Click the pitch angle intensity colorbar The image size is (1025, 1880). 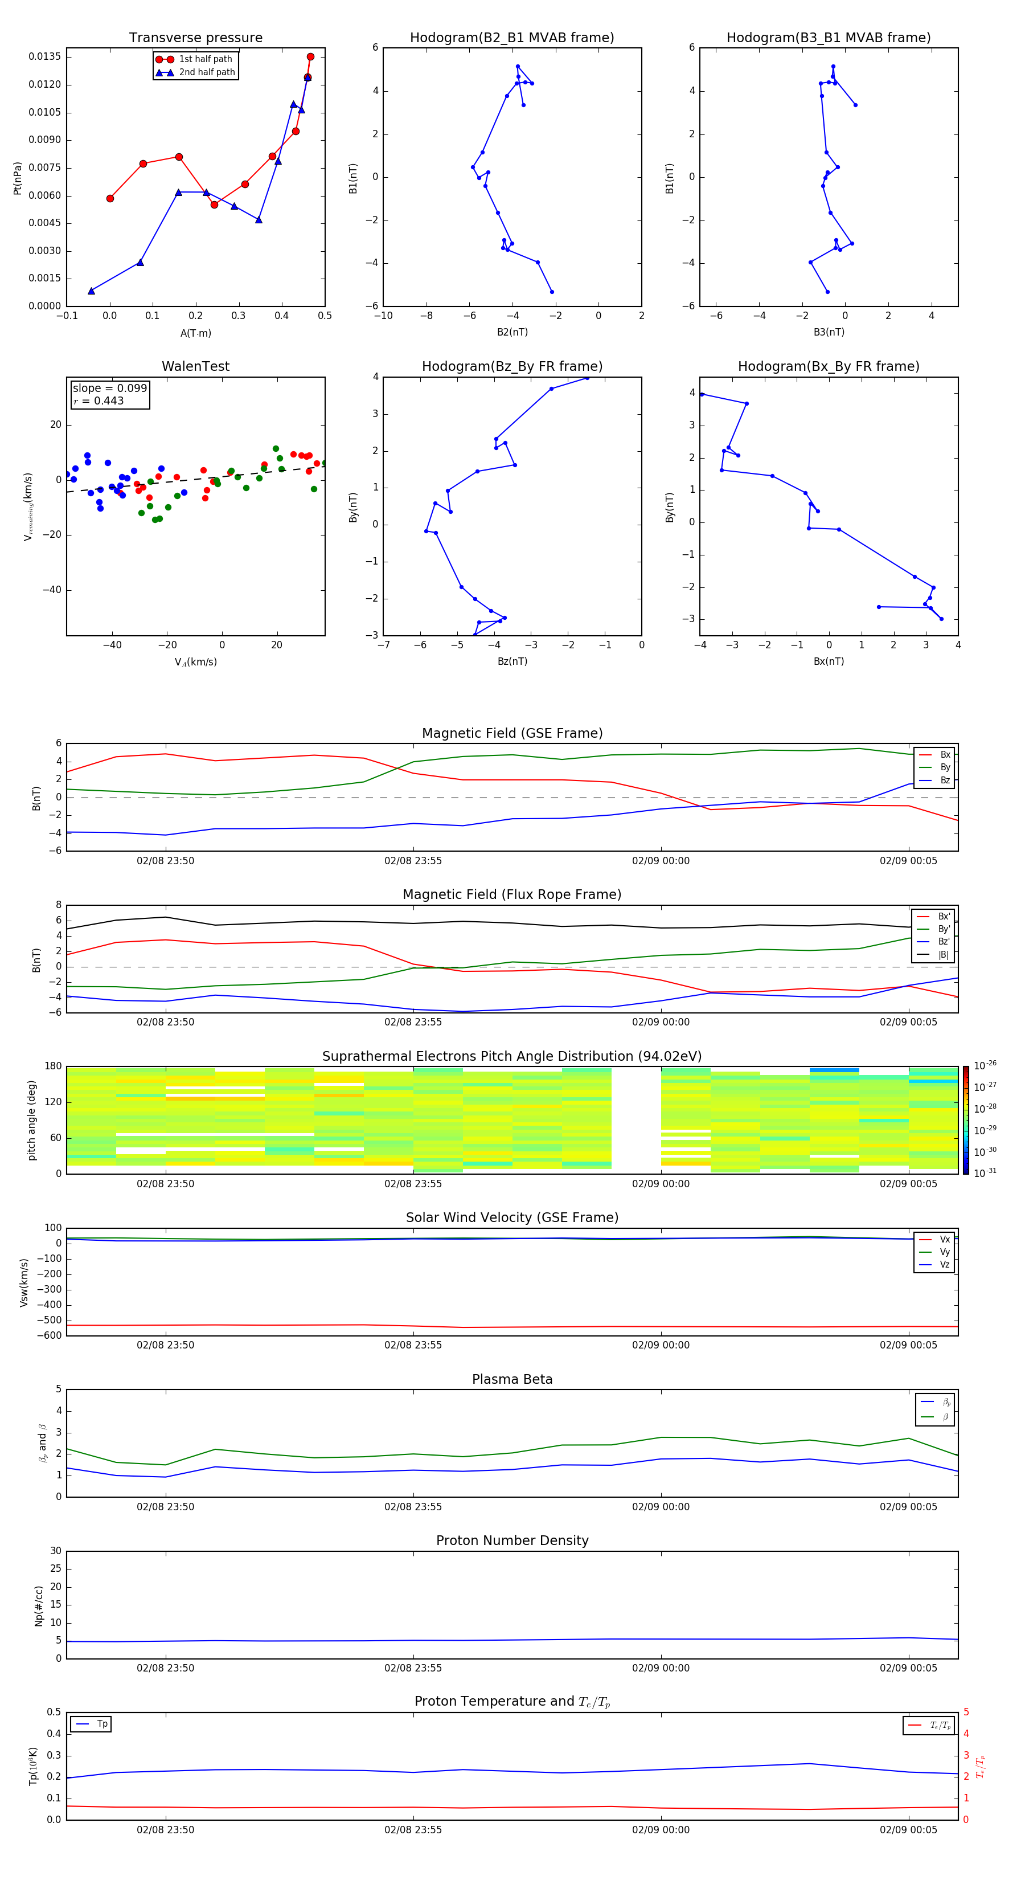966,1120
